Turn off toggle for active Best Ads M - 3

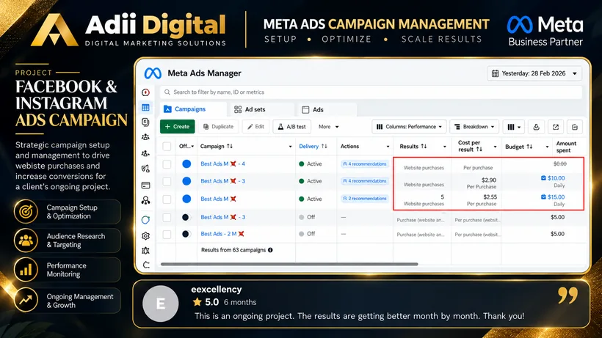(186, 181)
